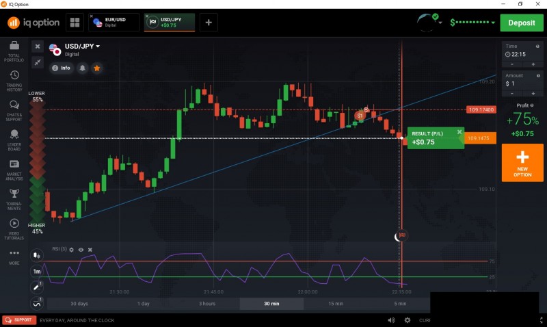The width and height of the screenshot is (547, 327).
Task: Click the 109.1475 current price tag
Action: point(480,138)
